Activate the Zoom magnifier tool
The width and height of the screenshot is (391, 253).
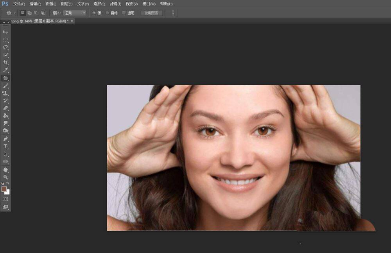pyautogui.click(x=5, y=177)
